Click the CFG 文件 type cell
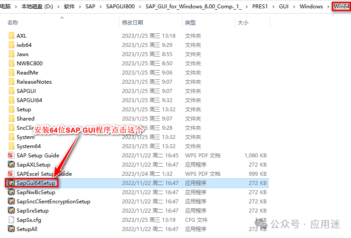 click(x=196, y=220)
